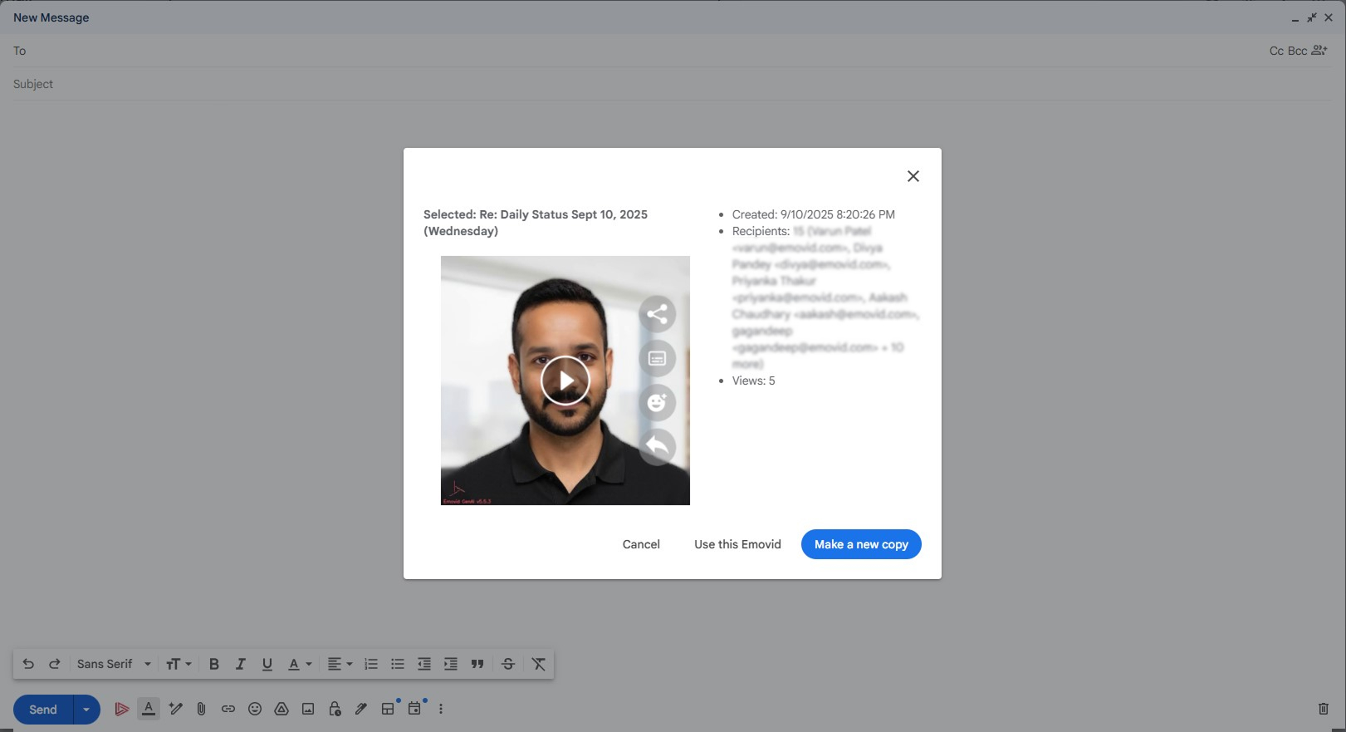Minimize the New Message window
Screen dimensions: 1346x732
pyautogui.click(x=1295, y=17)
